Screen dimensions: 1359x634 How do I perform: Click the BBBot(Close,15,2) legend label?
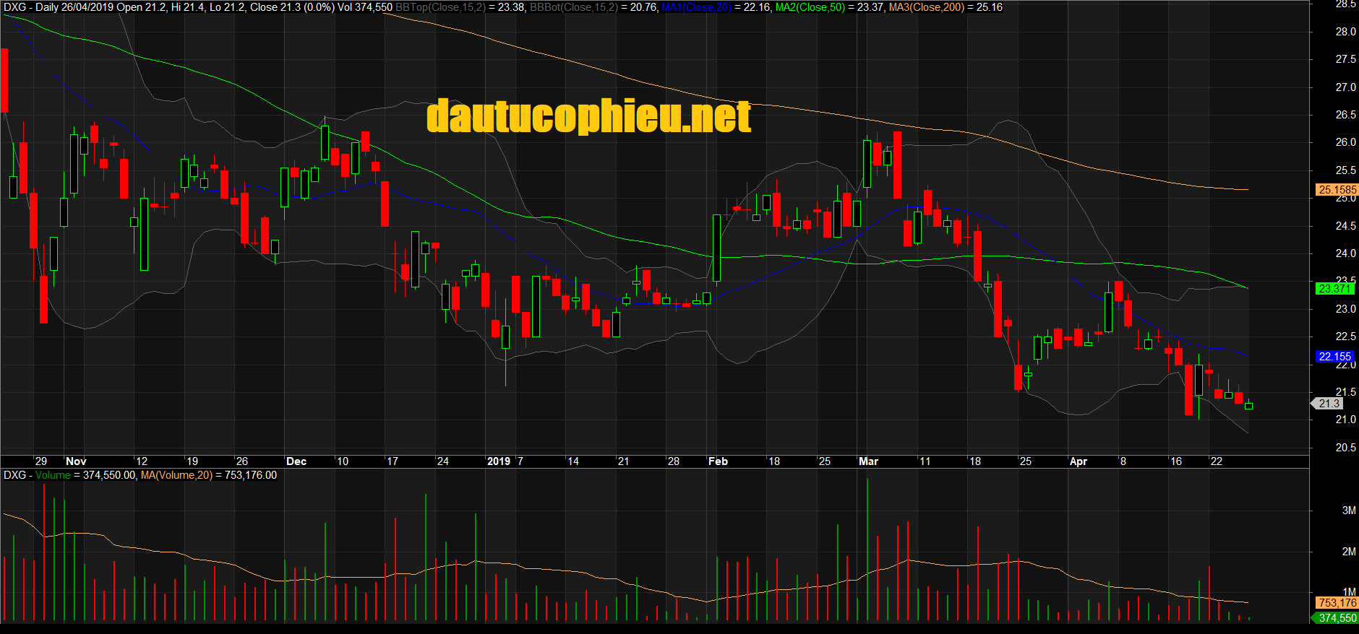point(574,7)
